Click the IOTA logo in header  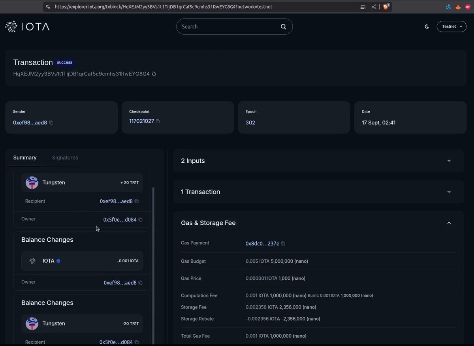pyautogui.click(x=27, y=26)
